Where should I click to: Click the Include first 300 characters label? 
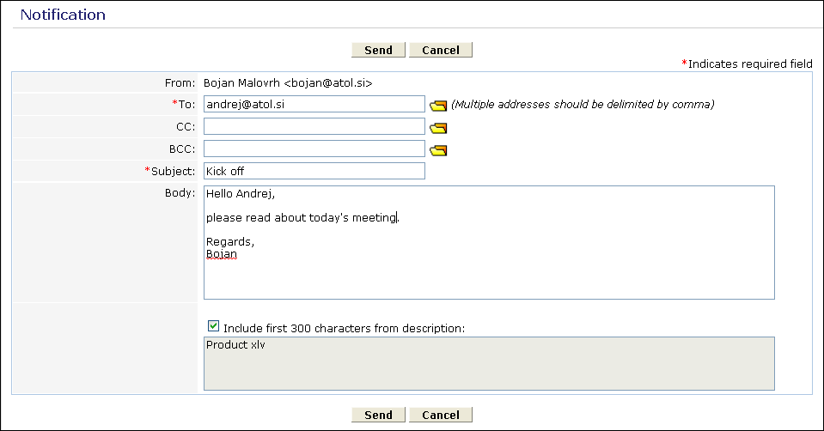coord(344,327)
